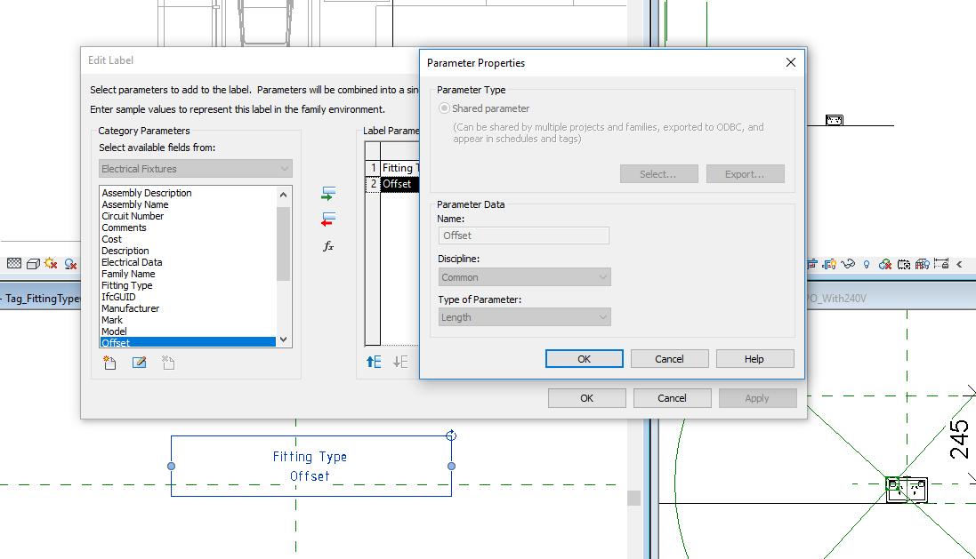
Task: Click the Select... shared parameter button
Action: 658,174
